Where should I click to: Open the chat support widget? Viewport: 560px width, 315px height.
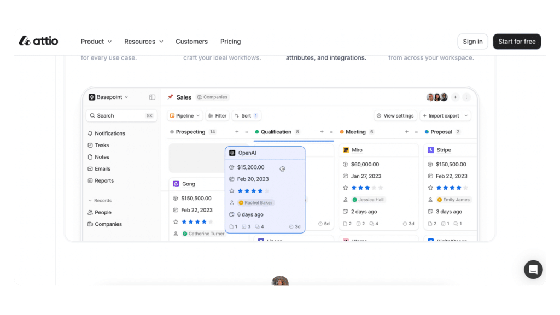(x=533, y=270)
